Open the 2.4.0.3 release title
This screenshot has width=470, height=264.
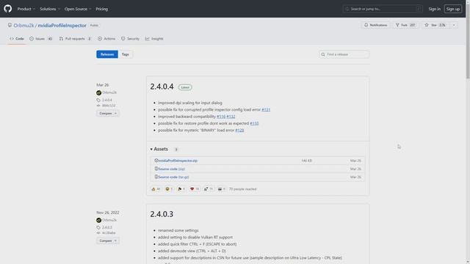point(162,214)
